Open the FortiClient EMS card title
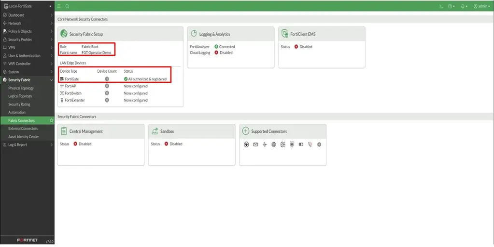 [x=303, y=34]
